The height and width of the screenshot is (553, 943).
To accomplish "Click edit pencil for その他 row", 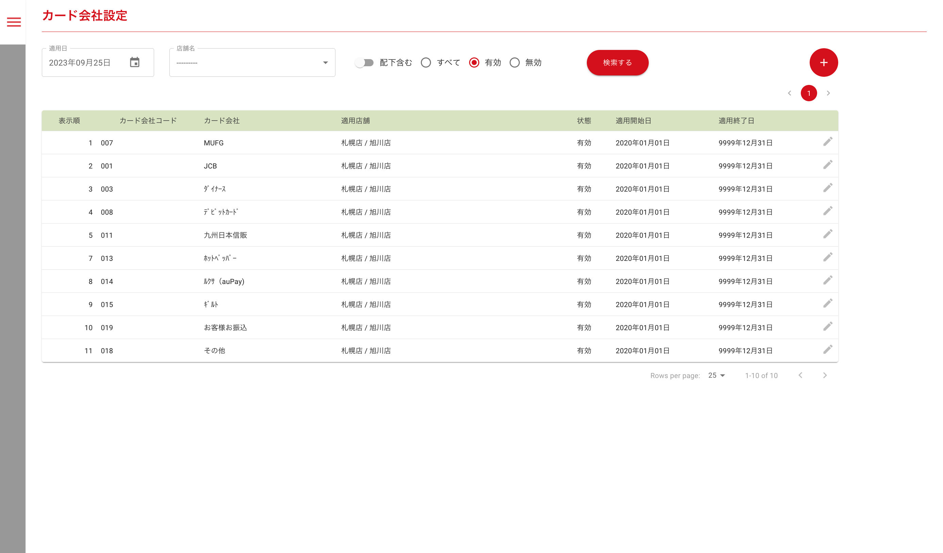I will click(x=827, y=350).
